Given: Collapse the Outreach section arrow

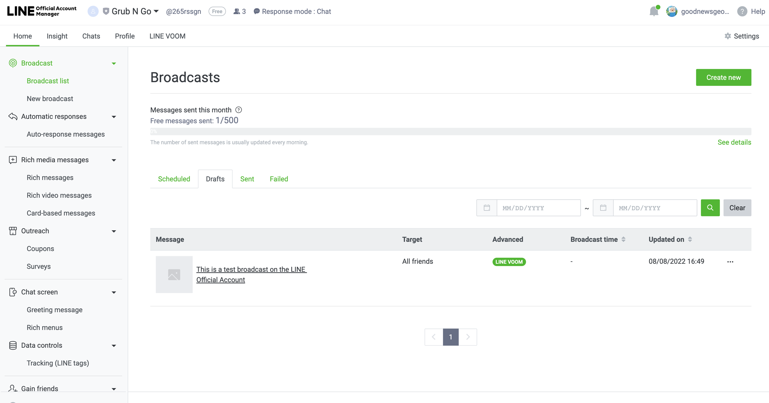Looking at the screenshot, I should pos(114,231).
